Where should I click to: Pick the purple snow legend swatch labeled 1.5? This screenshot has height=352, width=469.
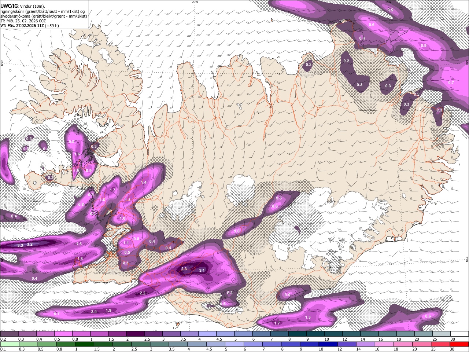117,334
